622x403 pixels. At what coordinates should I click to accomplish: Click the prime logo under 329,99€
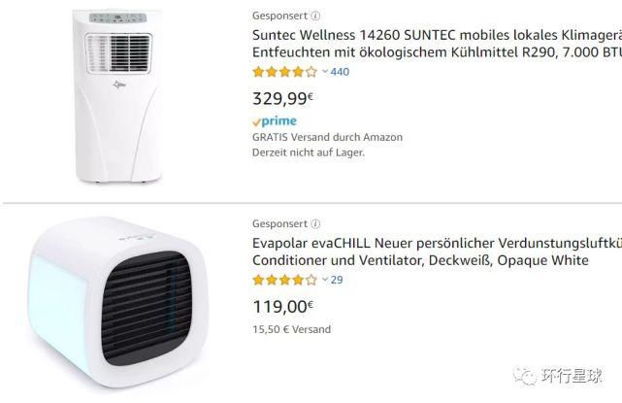point(275,121)
